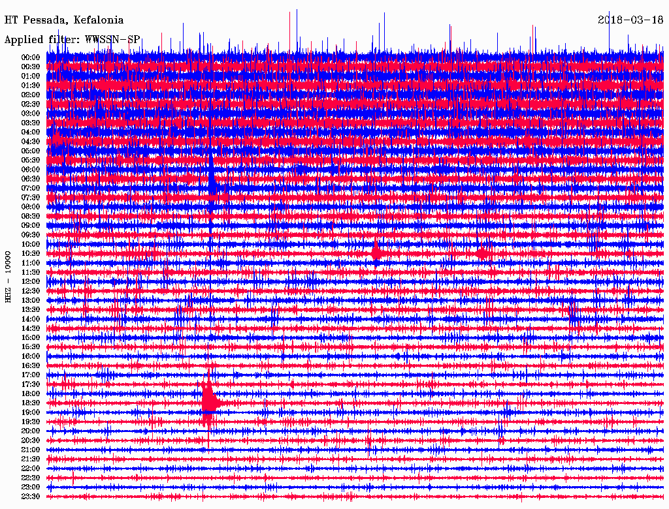Click the 21:30 time label

pyautogui.click(x=31, y=459)
